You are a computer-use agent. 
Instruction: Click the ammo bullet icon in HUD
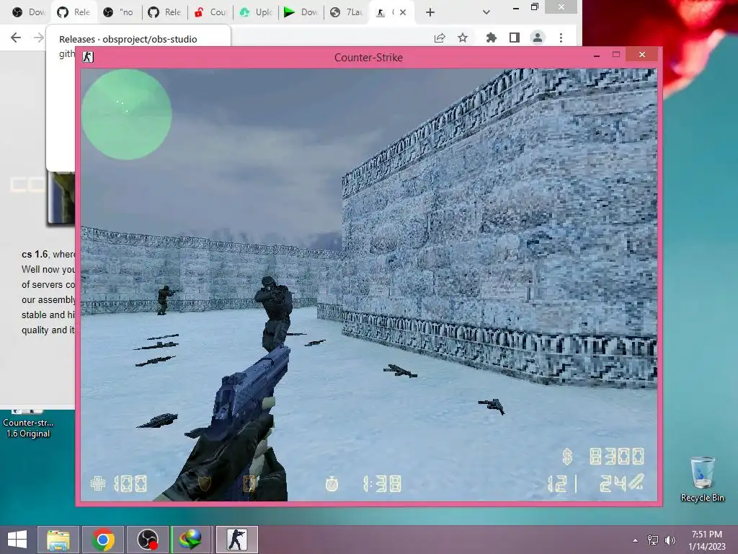click(x=637, y=482)
